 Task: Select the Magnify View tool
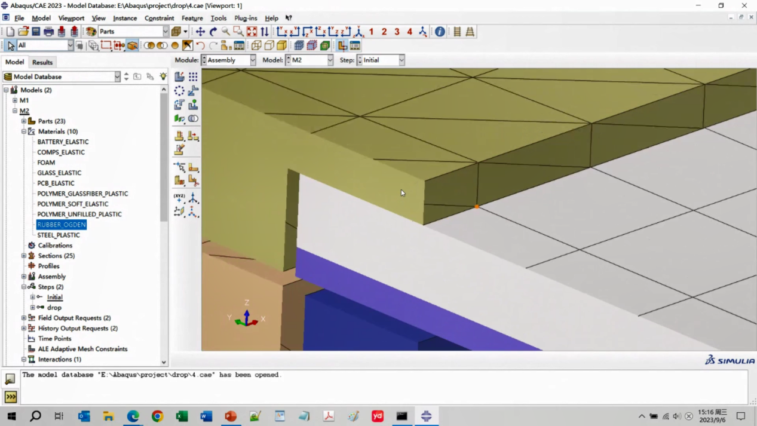226,32
